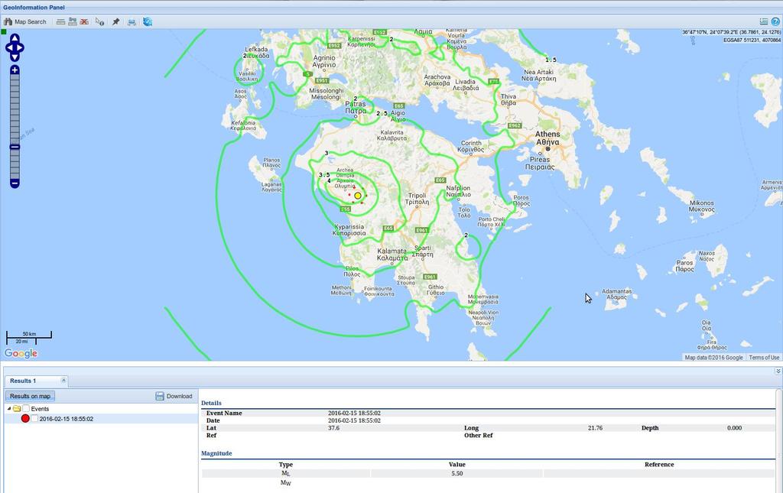Select the 2016-02-15 18:55:02 tree row
Viewport: 783px width, 493px height.
click(102, 419)
